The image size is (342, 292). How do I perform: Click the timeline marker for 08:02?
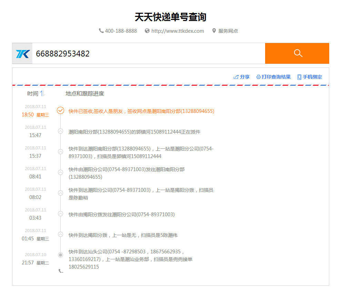click(60, 193)
